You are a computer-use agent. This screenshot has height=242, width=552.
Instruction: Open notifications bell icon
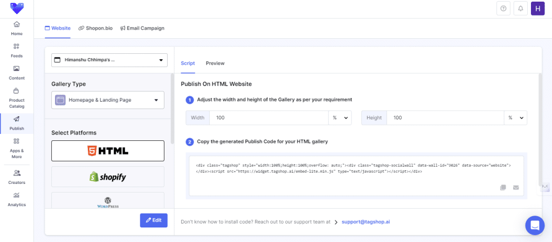tap(520, 9)
